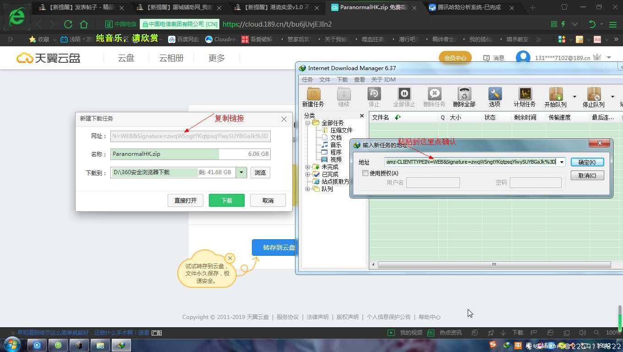Open dropdown arrow beside 开始队列
This screenshot has width=623, height=352.
tap(574, 97)
